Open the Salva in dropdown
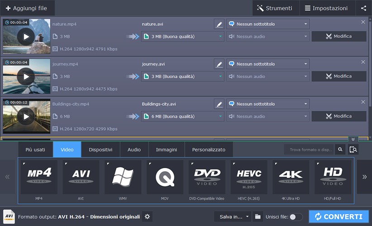 pyautogui.click(x=232, y=217)
